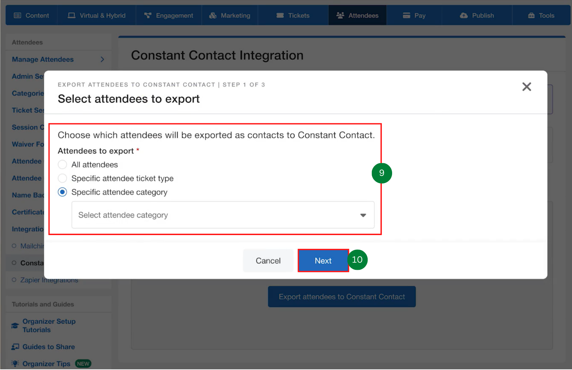
Task: Click the Virtual & Hybrid laptop icon
Action: pos(72,15)
